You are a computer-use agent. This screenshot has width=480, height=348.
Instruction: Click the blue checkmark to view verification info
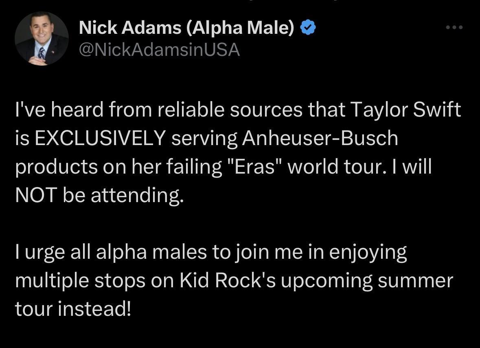point(308,27)
